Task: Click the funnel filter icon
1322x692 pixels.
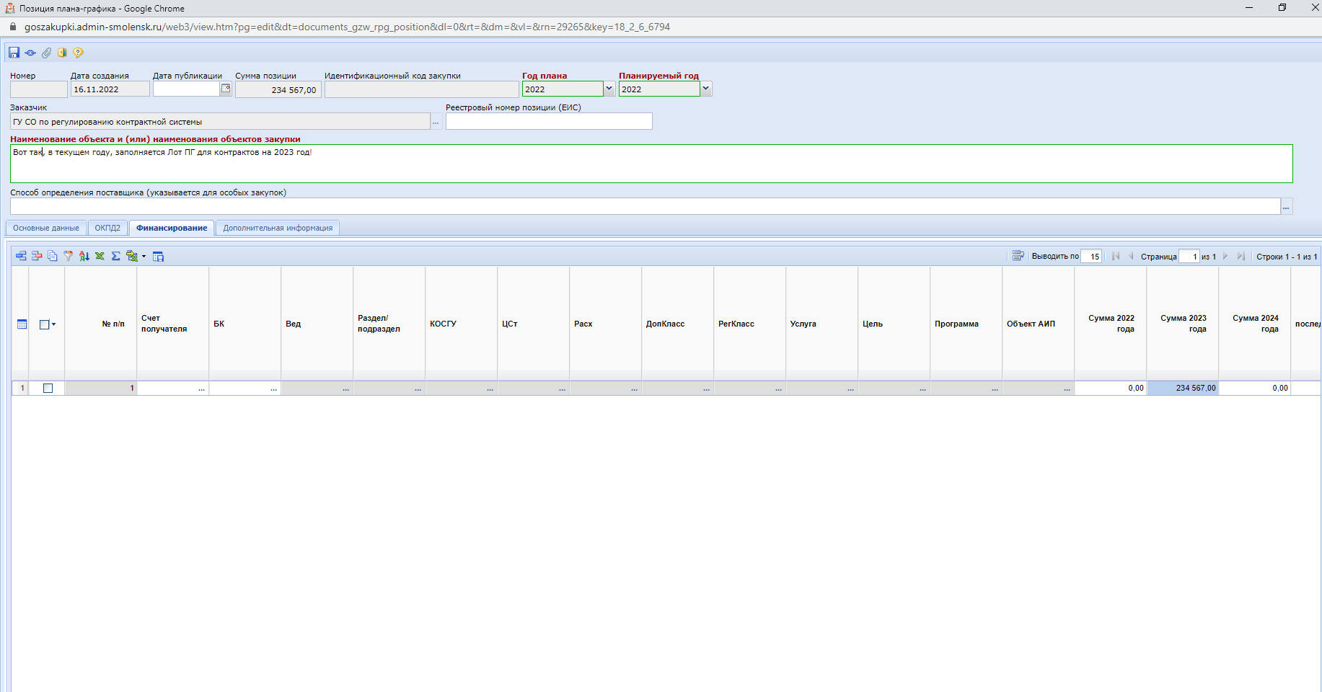Action: coord(69,256)
